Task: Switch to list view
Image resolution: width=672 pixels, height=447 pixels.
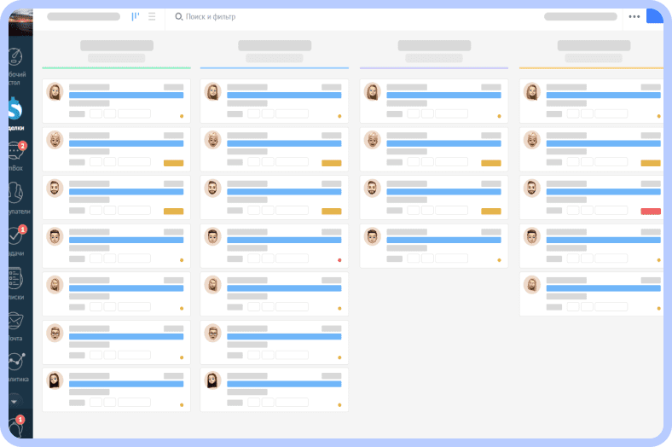Action: point(152,17)
